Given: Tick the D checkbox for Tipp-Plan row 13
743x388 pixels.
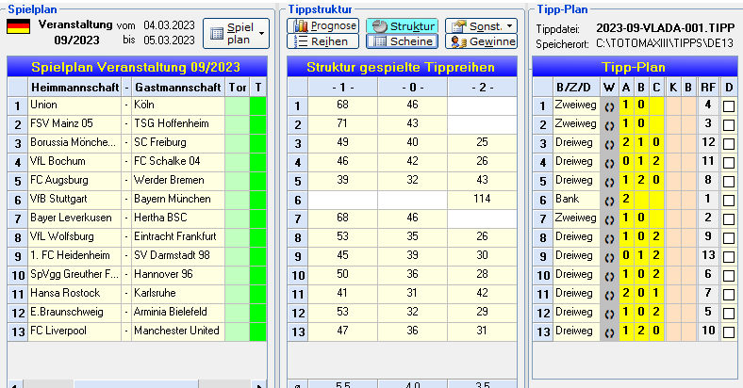Looking at the screenshot, I should (x=729, y=332).
